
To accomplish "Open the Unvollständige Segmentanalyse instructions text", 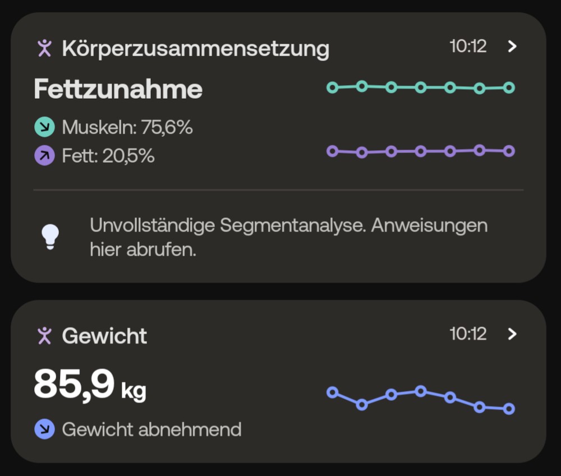I will tap(288, 237).
